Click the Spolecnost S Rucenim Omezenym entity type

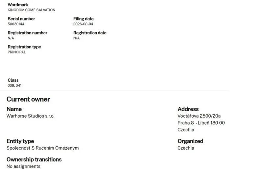pos(43,148)
